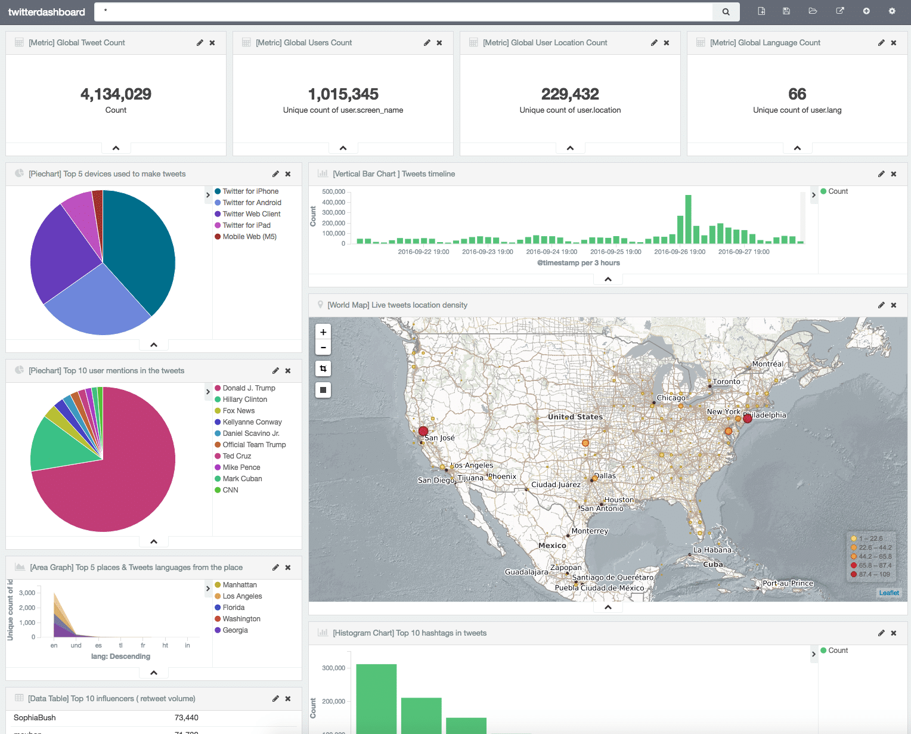Click Twitter Web Client legend entry

(247, 214)
